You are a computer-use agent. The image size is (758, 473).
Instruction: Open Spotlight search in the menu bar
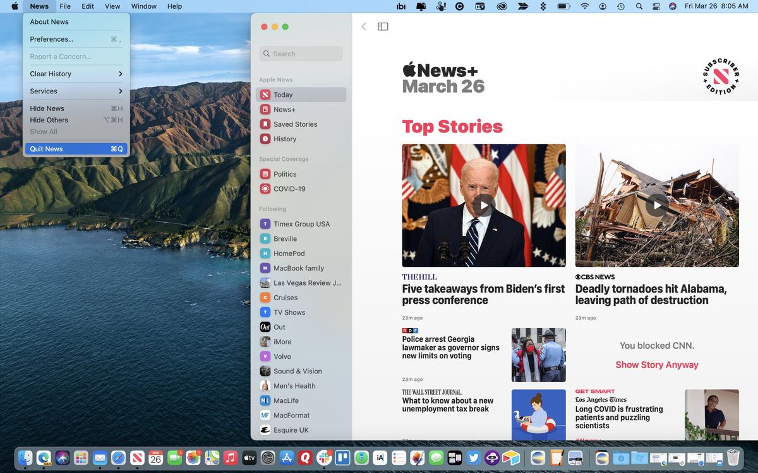(639, 6)
